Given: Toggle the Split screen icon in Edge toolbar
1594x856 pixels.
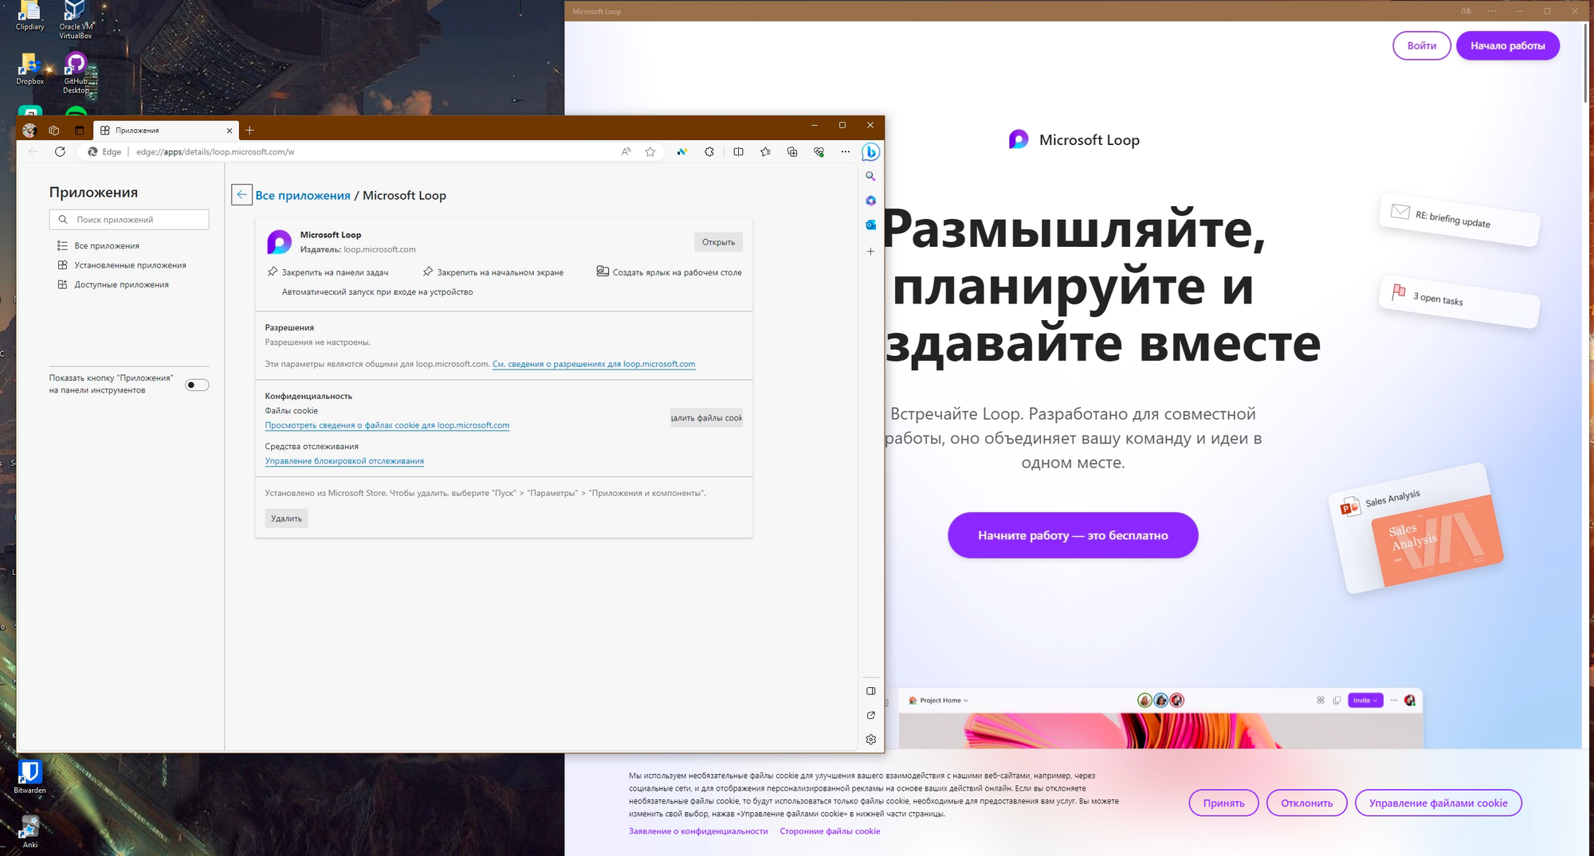Looking at the screenshot, I should [x=738, y=151].
